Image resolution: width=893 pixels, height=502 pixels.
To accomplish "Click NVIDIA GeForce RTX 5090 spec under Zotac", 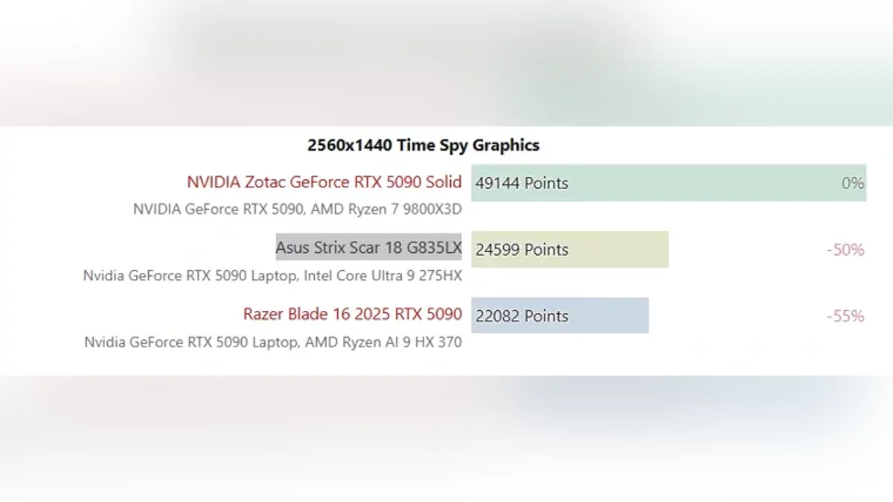I will pos(217,209).
